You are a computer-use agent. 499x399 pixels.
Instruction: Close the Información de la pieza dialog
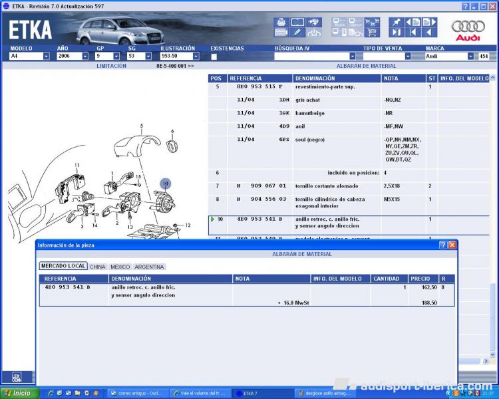pos(452,245)
